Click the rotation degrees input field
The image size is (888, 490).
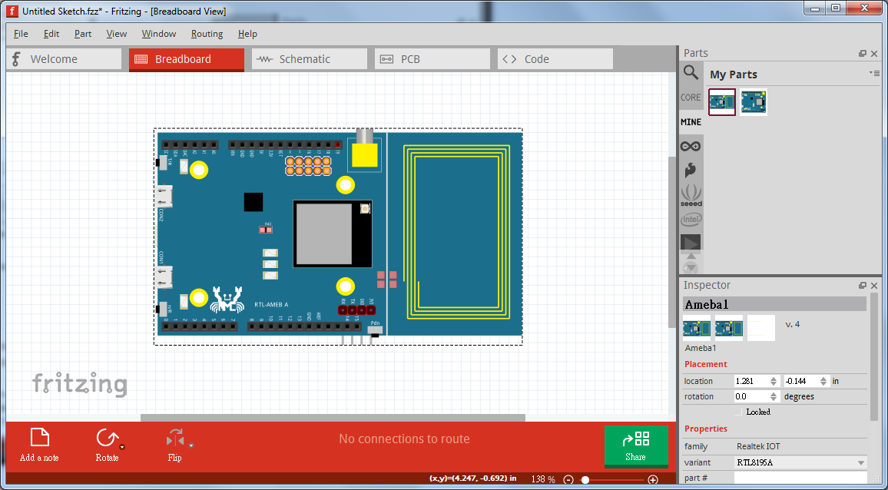pos(751,396)
